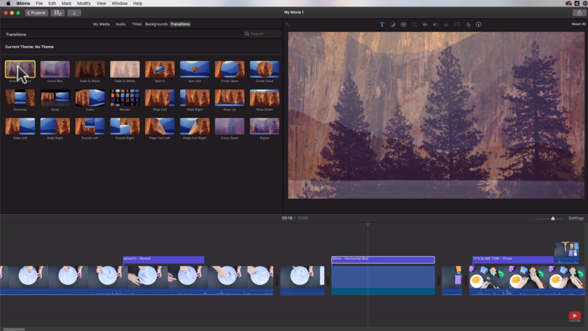This screenshot has height=331, width=588.
Task: Select the 'slime!!!! - Reveal' title clip
Action: click(164, 259)
